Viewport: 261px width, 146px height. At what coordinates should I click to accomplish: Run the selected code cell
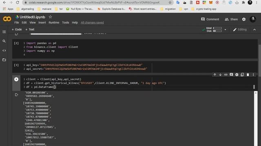[x=16, y=79]
